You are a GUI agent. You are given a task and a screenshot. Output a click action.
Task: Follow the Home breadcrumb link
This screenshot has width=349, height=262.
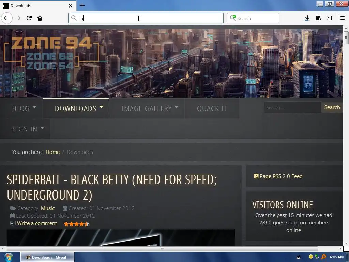(52, 152)
